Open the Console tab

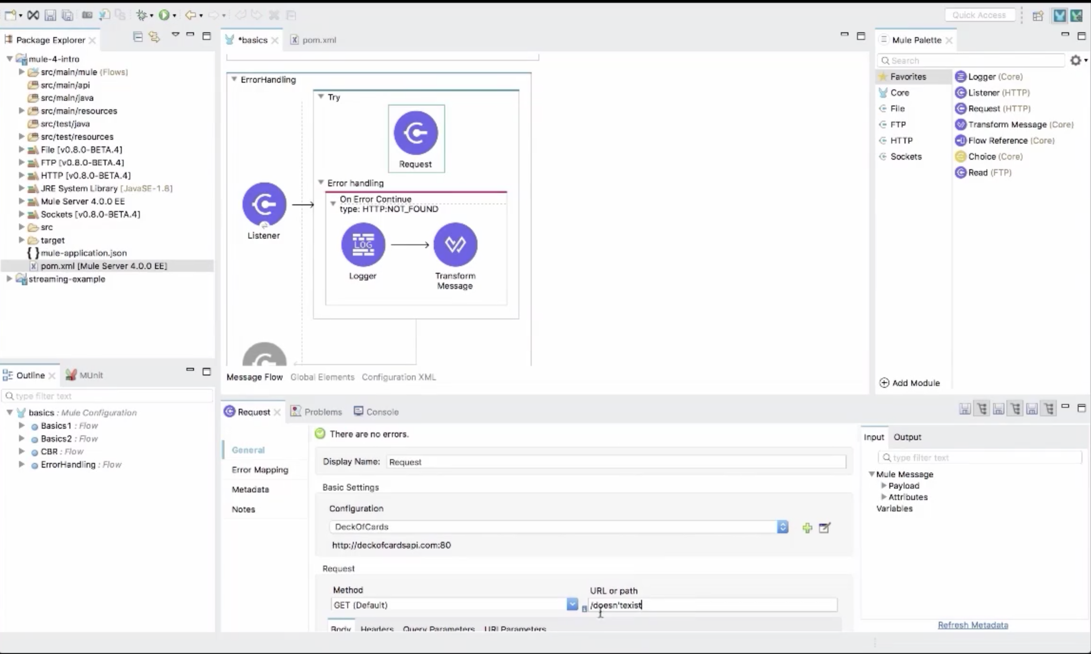tap(382, 412)
